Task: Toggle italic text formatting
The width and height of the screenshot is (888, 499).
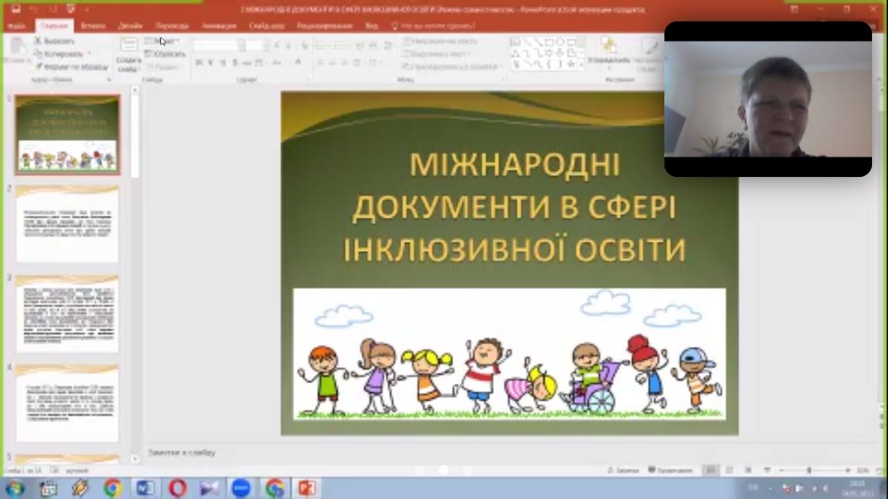Action: pyautogui.click(x=211, y=62)
